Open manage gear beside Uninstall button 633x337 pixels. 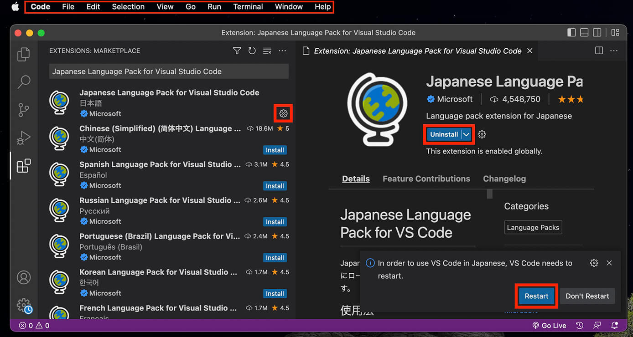tap(482, 134)
